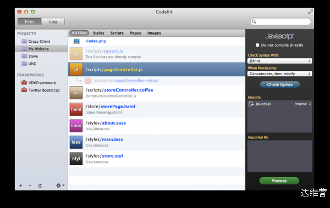Select the pageController-min.js output row
Screen dimensions: 330x208
(x=157, y=81)
